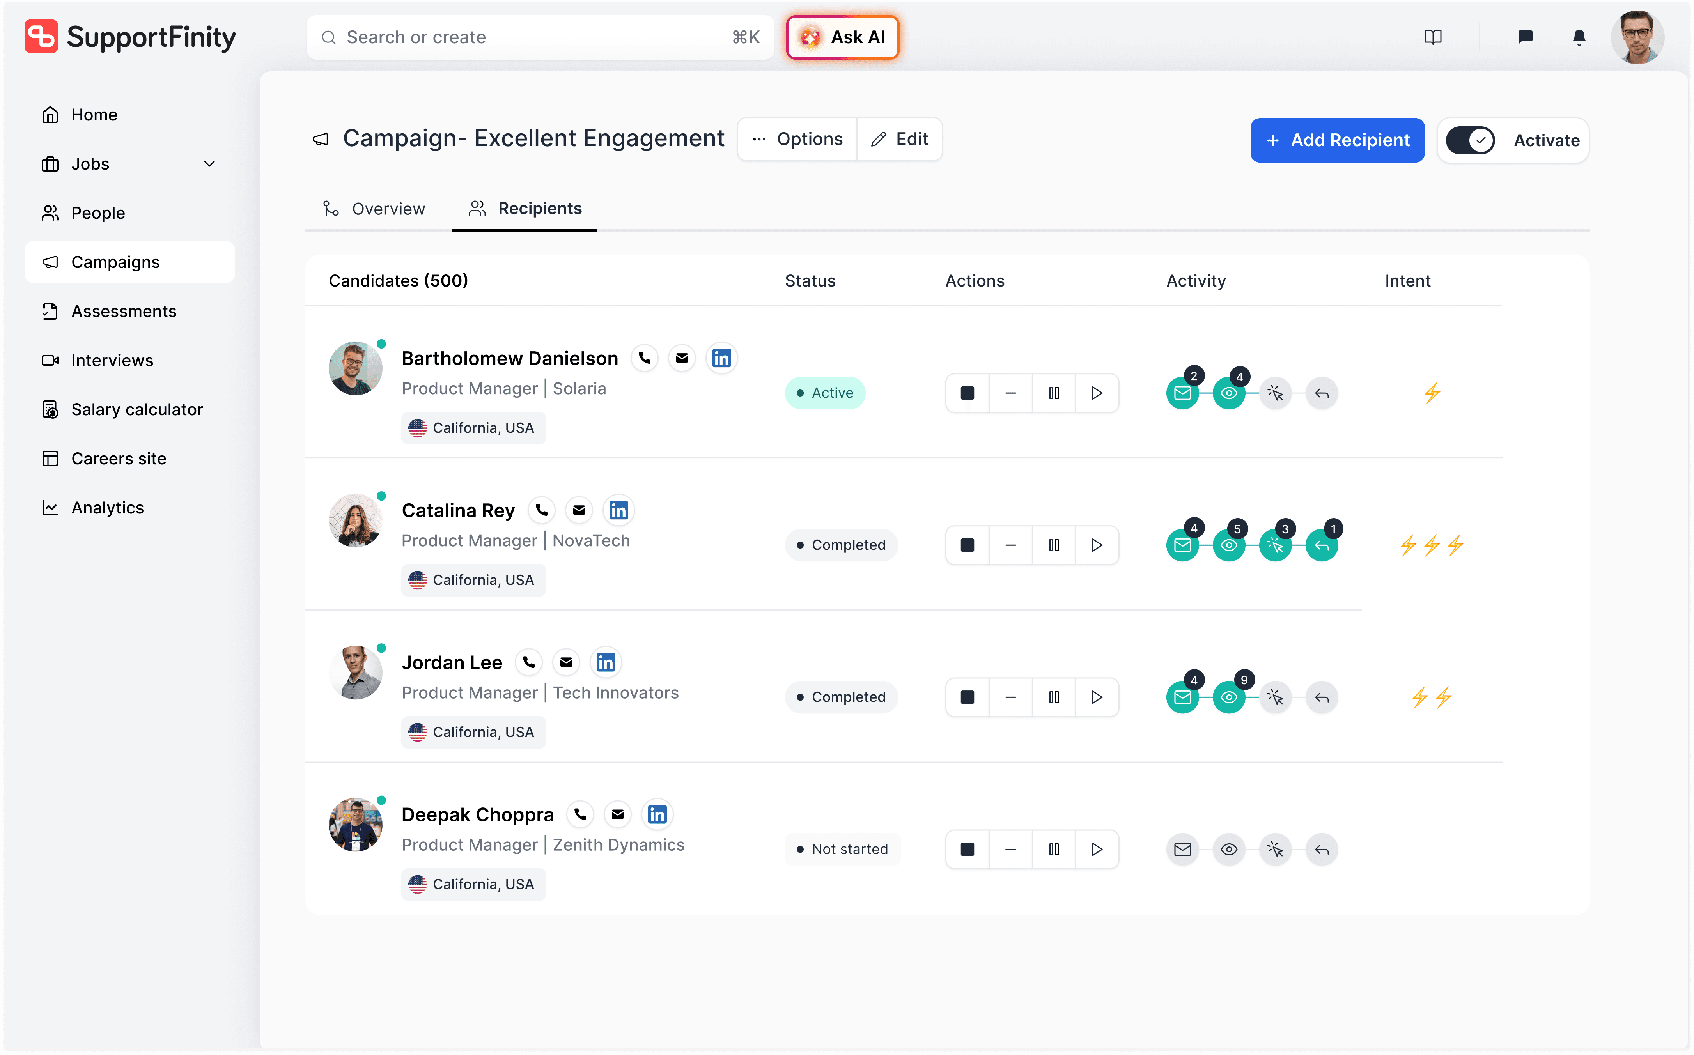This screenshot has height=1055, width=1694.
Task: Switch to the Overview tab
Action: click(374, 208)
